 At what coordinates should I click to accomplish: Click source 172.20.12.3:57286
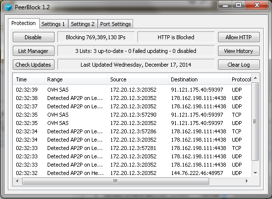click(133, 131)
